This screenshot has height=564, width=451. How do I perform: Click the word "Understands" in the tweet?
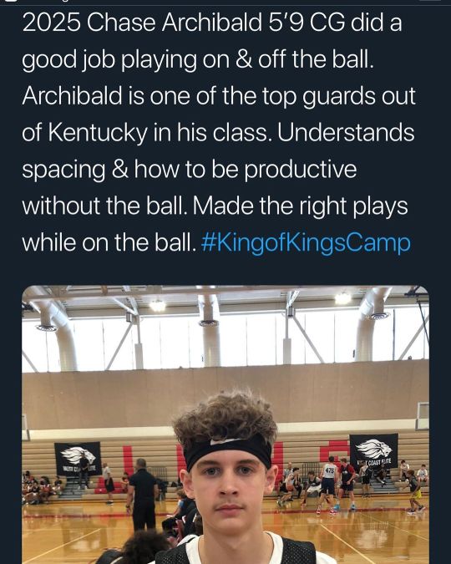coord(346,132)
